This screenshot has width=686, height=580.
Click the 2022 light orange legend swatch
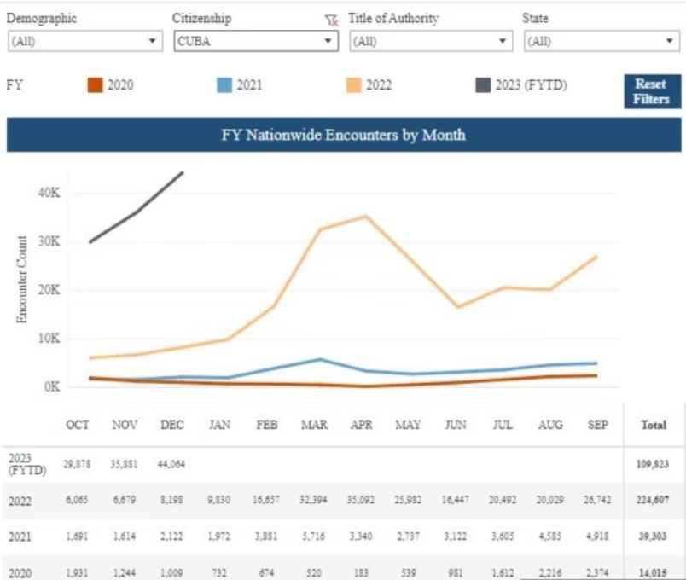click(353, 85)
